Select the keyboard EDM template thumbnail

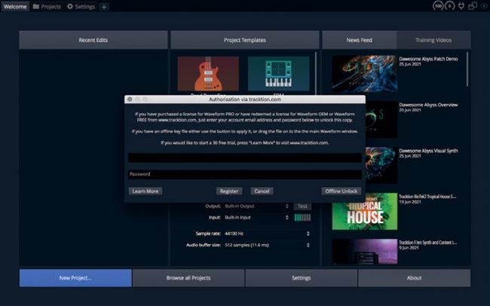tap(278, 74)
